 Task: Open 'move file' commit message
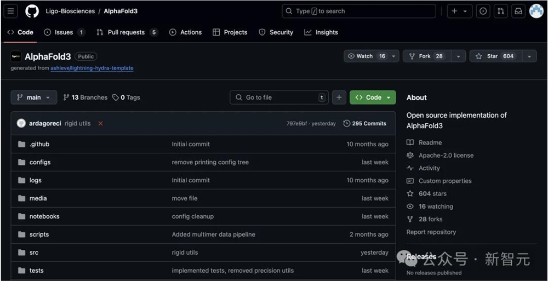tap(185, 198)
